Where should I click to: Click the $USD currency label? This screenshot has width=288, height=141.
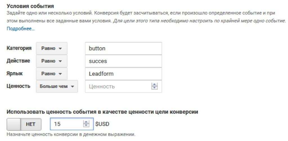(102, 124)
